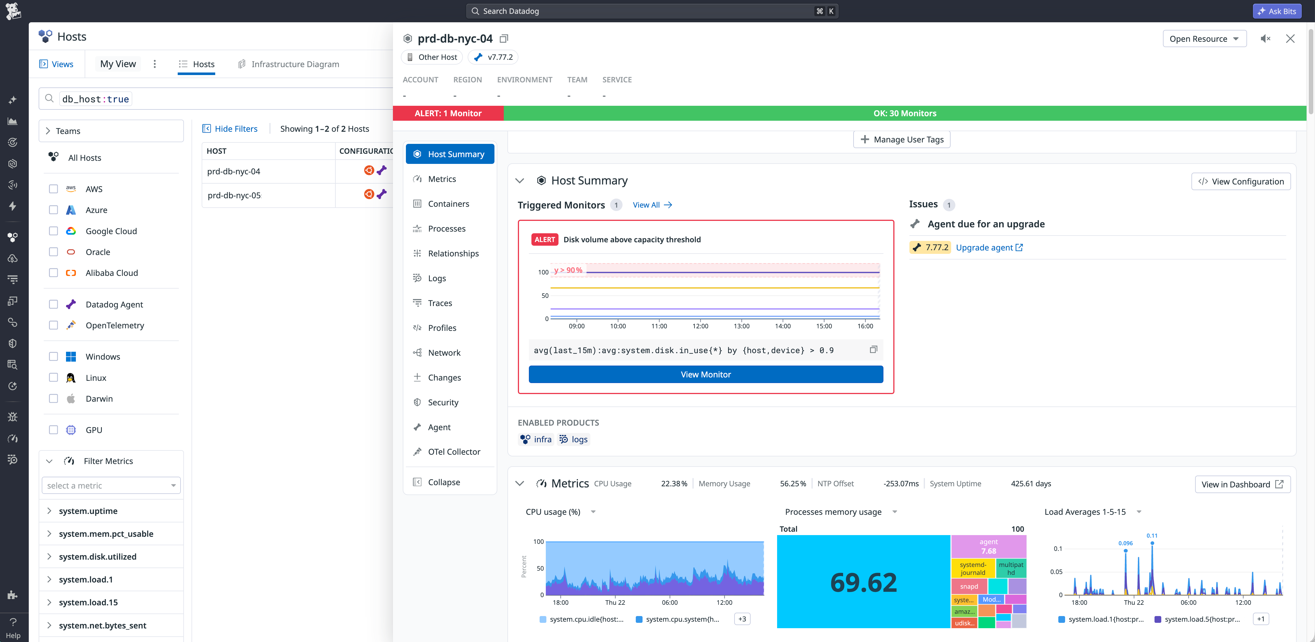Click View All triggered monitors link

pos(652,205)
